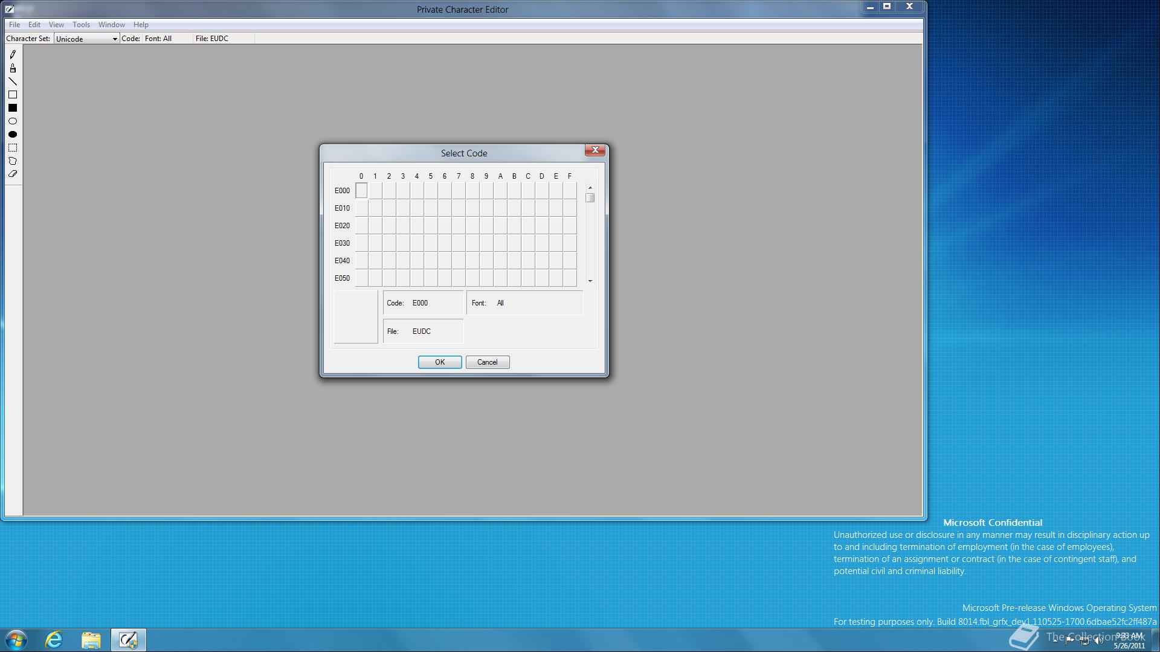Select the Eraser tool
The width and height of the screenshot is (1160, 652).
point(13,174)
